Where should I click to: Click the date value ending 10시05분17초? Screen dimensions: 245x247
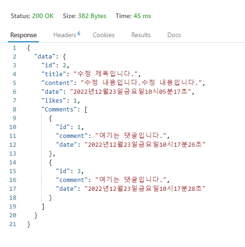tap(130, 91)
